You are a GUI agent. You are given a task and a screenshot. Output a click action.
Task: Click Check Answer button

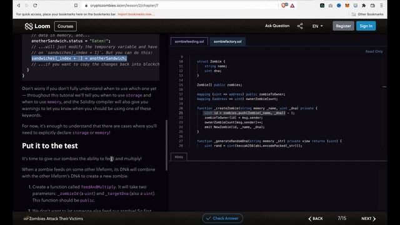click(x=222, y=218)
